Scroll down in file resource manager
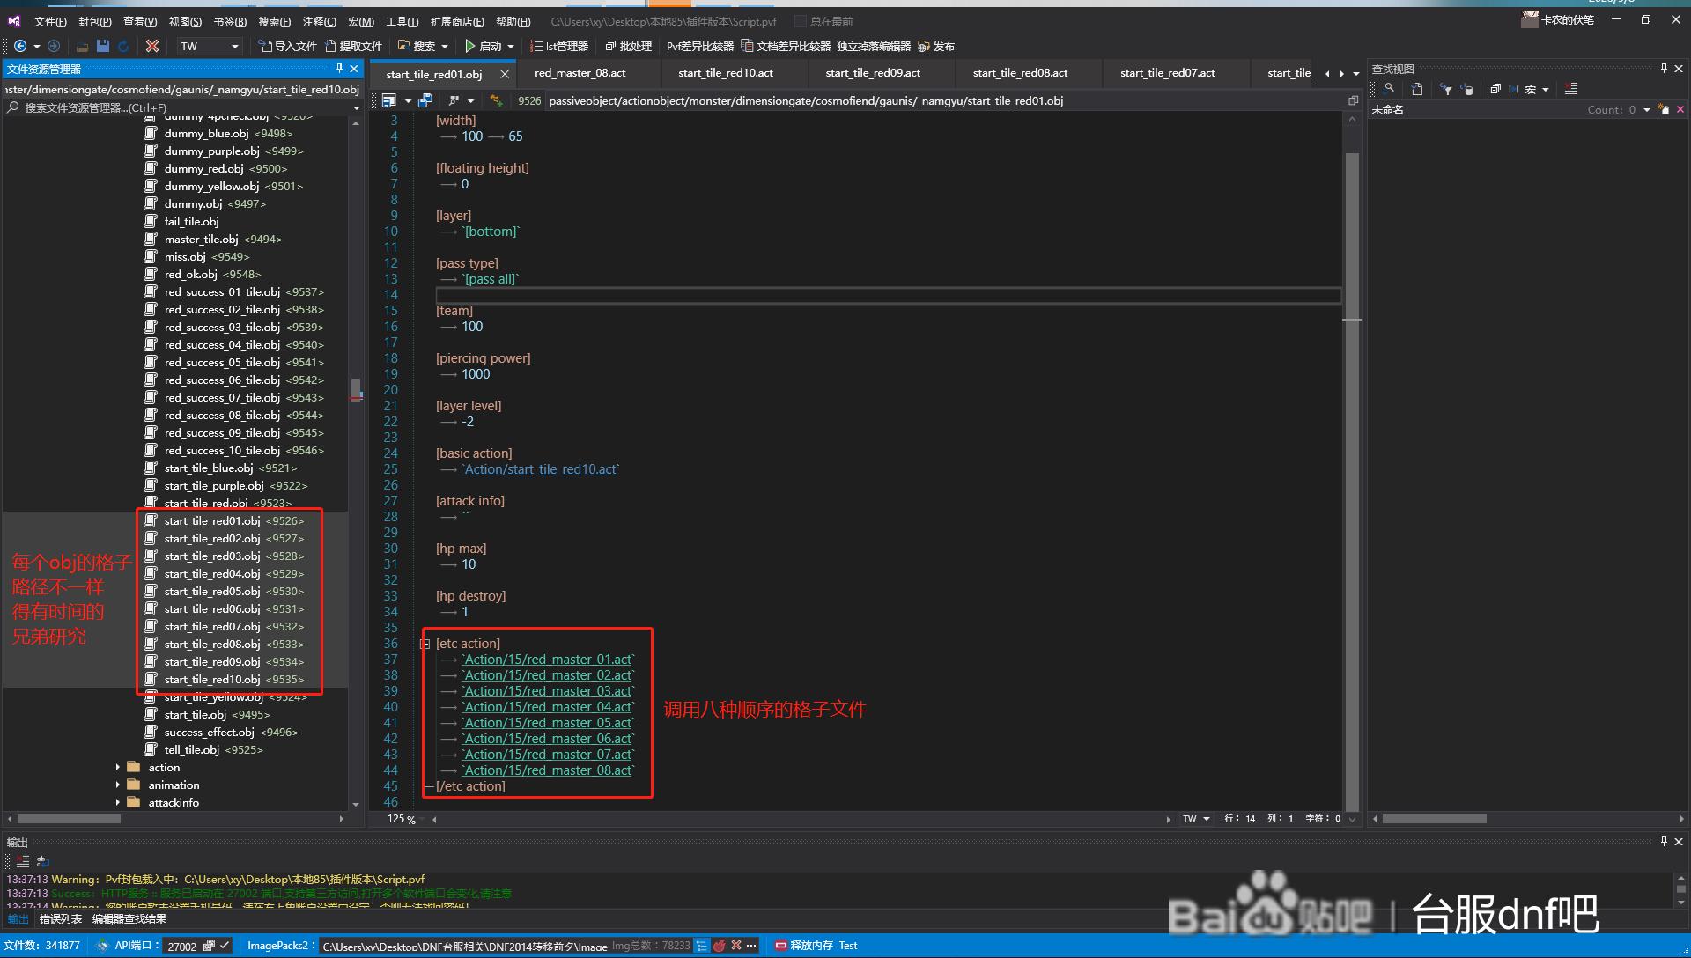Viewport: 1691px width, 958px height. tap(357, 804)
